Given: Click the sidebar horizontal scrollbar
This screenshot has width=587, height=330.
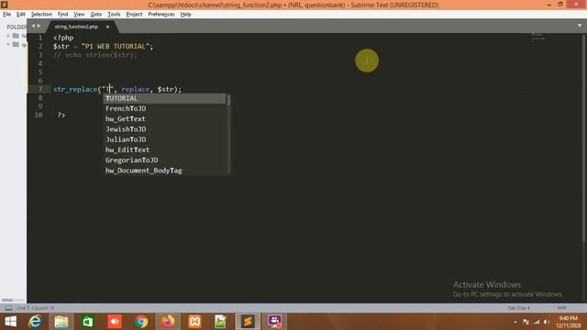Looking at the screenshot, I should (7, 300).
